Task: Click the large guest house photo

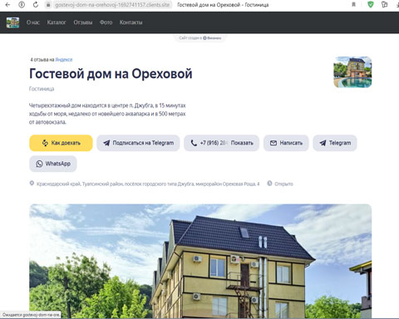Action: (200, 261)
